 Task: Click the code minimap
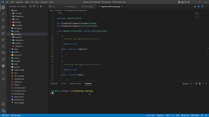tap(197, 15)
